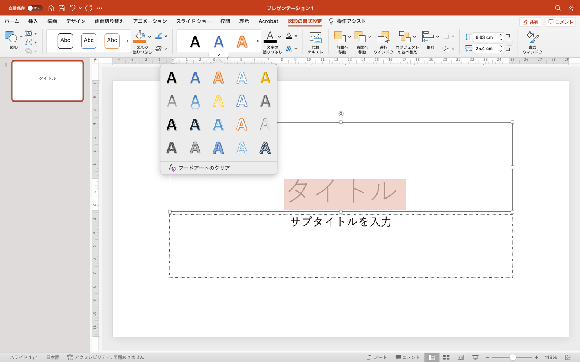Screen dimensions: 580x362
Task: Switch to the Insert (挿入) tab
Action: click(x=33, y=21)
